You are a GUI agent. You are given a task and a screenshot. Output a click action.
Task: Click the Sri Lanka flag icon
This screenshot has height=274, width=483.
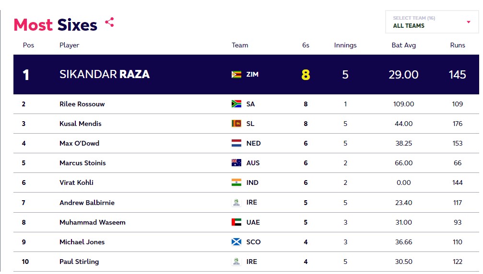[236, 124]
